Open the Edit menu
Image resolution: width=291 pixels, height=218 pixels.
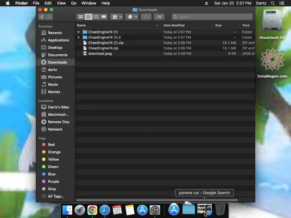(48, 3)
